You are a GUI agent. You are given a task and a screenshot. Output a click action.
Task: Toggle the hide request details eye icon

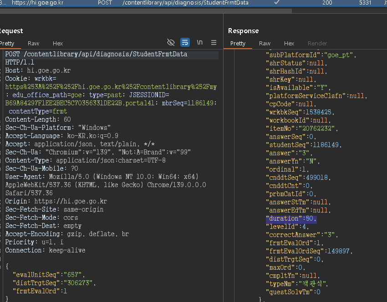click(171, 42)
